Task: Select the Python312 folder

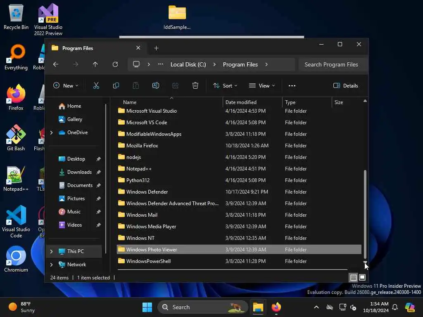Action: click(239, 181)
